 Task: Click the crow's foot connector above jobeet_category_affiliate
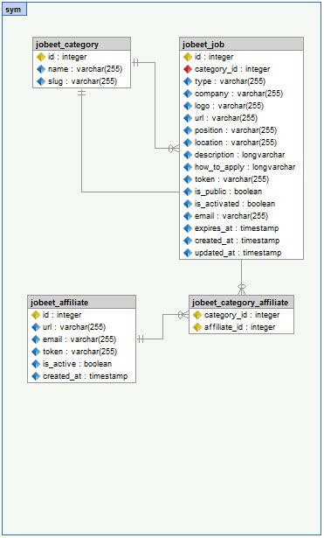pyautogui.click(x=241, y=290)
